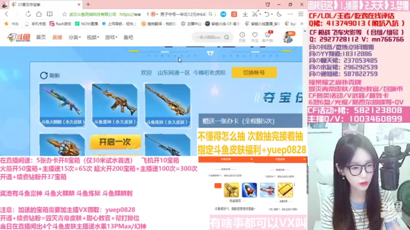
Task: Click the red rocket gift icon
Action: click(250, 190)
